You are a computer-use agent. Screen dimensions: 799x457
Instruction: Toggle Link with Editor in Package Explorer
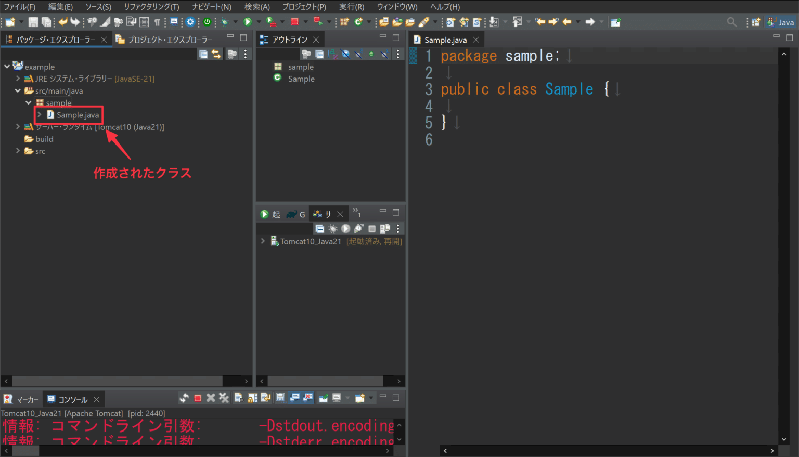[x=216, y=54]
